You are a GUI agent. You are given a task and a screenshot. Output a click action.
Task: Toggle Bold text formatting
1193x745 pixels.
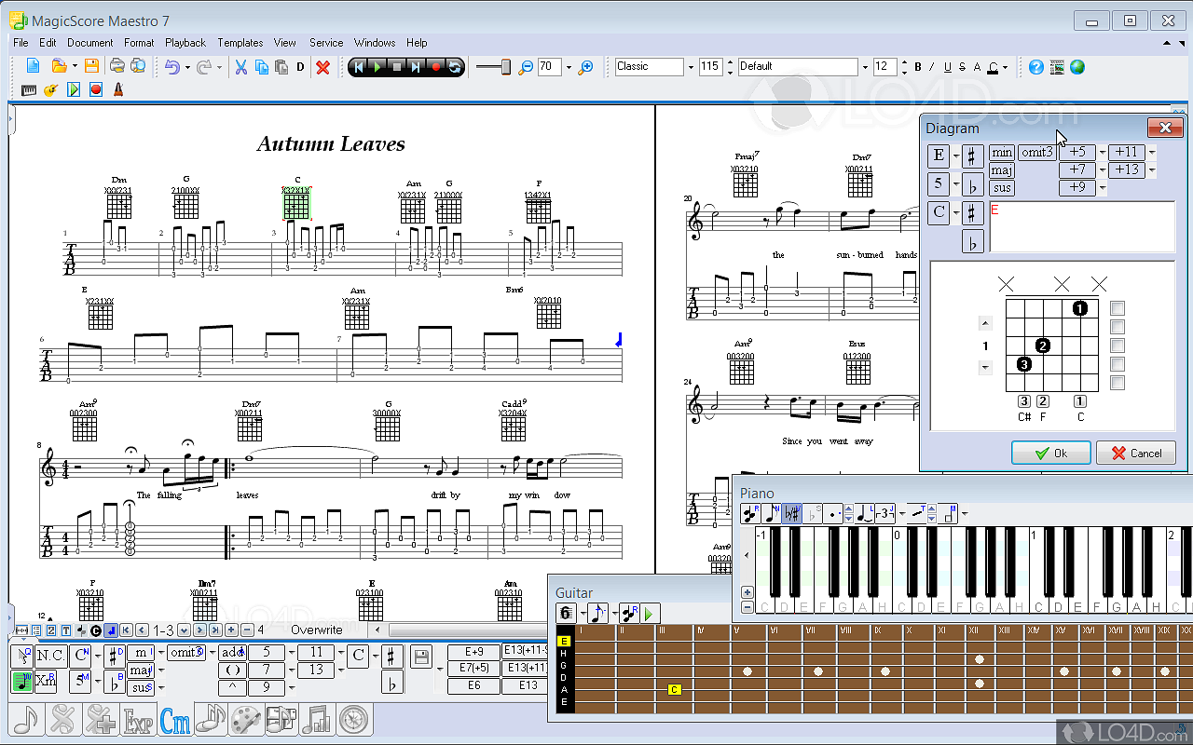pyautogui.click(x=918, y=67)
